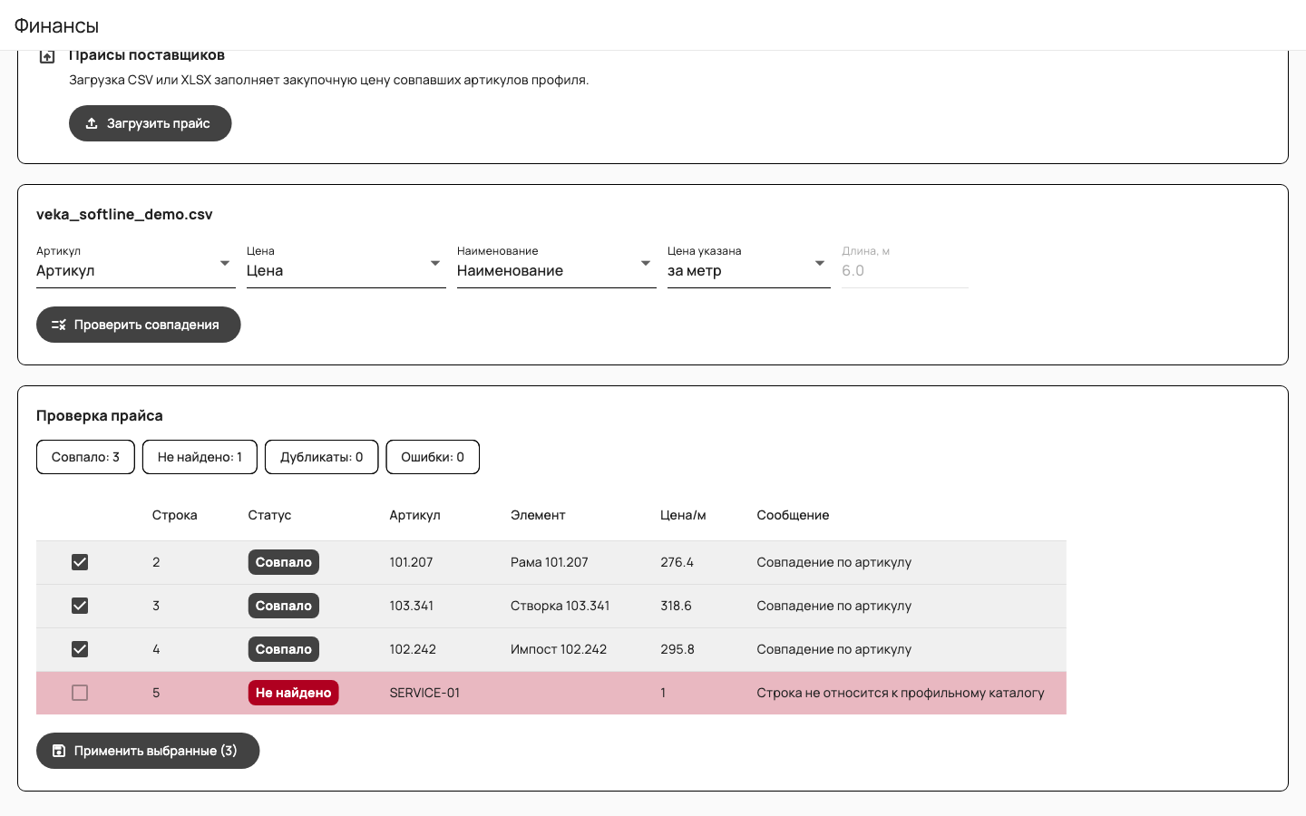Click the compare icon in Проверить совпадения button
The height and width of the screenshot is (816, 1306).
click(59, 325)
